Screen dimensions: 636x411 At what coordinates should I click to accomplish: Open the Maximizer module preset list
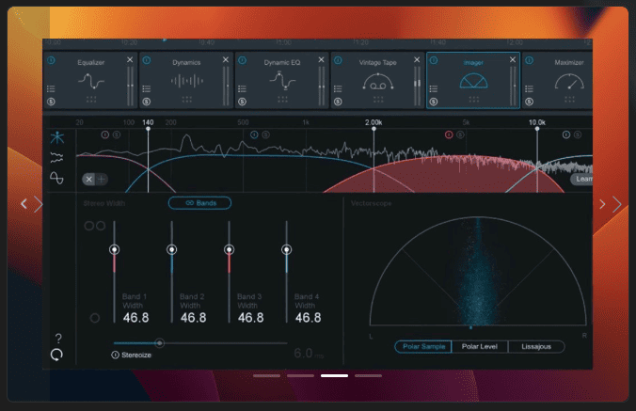click(x=530, y=88)
